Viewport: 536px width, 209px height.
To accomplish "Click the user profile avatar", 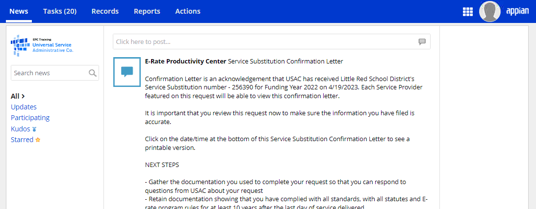I will 489,11.
